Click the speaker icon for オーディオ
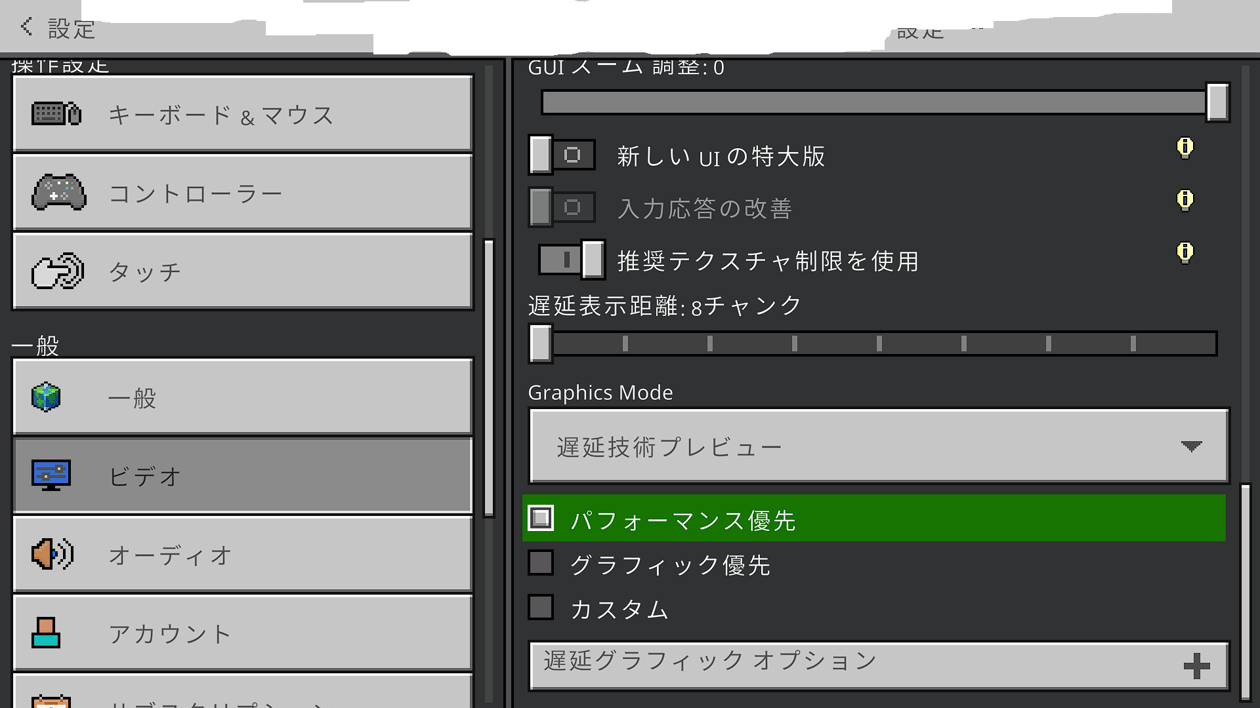This screenshot has height=708, width=1260. (52, 555)
